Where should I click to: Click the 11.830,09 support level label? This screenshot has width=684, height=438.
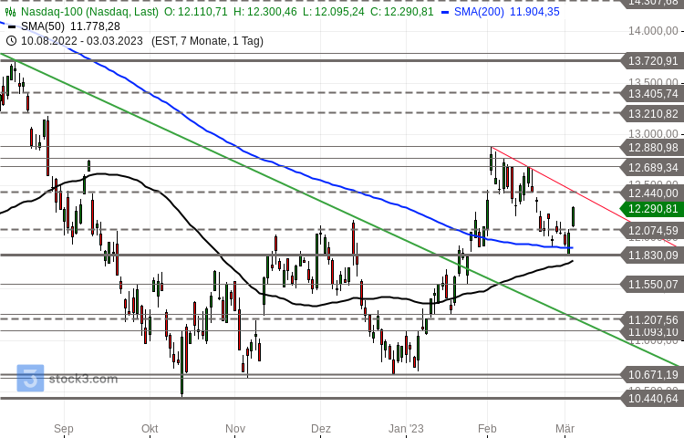coord(652,255)
